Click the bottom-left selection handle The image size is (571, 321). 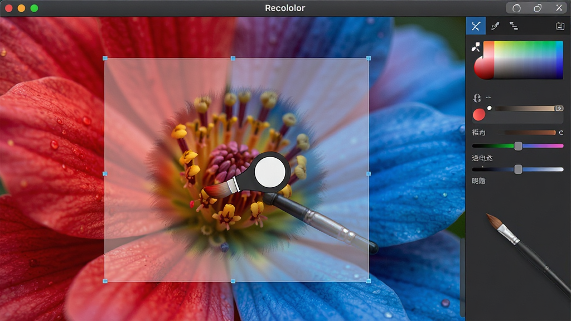105,281
